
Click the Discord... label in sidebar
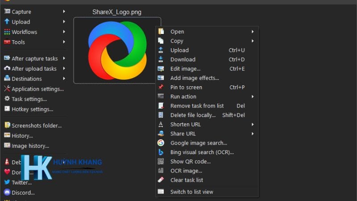click(x=23, y=193)
